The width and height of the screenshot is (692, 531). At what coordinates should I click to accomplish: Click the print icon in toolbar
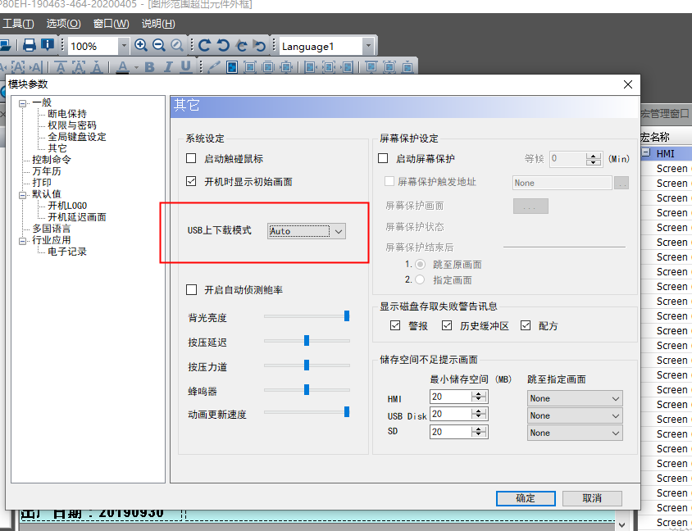pos(30,46)
